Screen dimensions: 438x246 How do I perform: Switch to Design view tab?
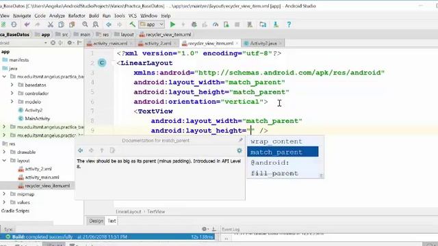tap(96, 221)
